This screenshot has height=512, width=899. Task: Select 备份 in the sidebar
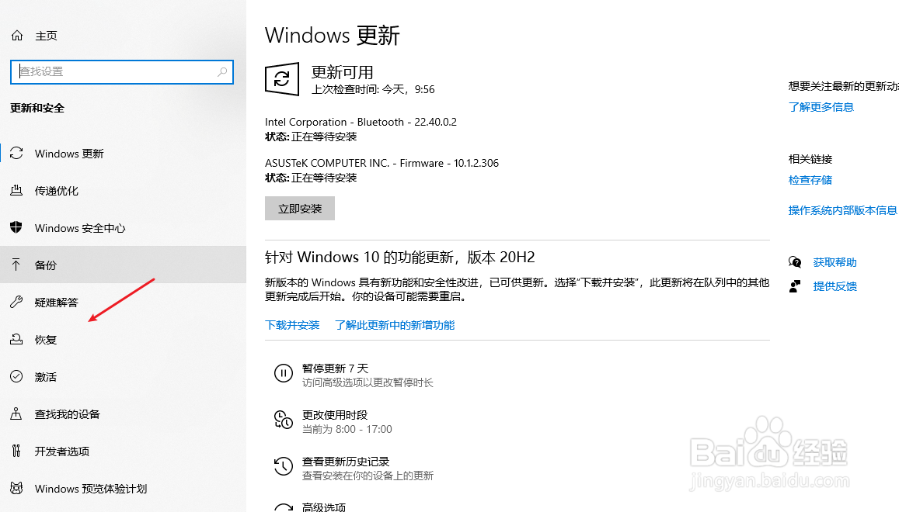coord(123,265)
